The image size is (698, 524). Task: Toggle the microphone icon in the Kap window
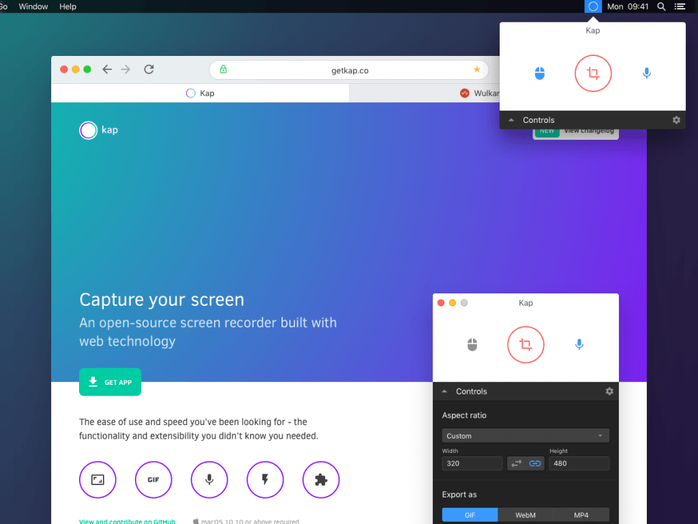click(x=579, y=345)
